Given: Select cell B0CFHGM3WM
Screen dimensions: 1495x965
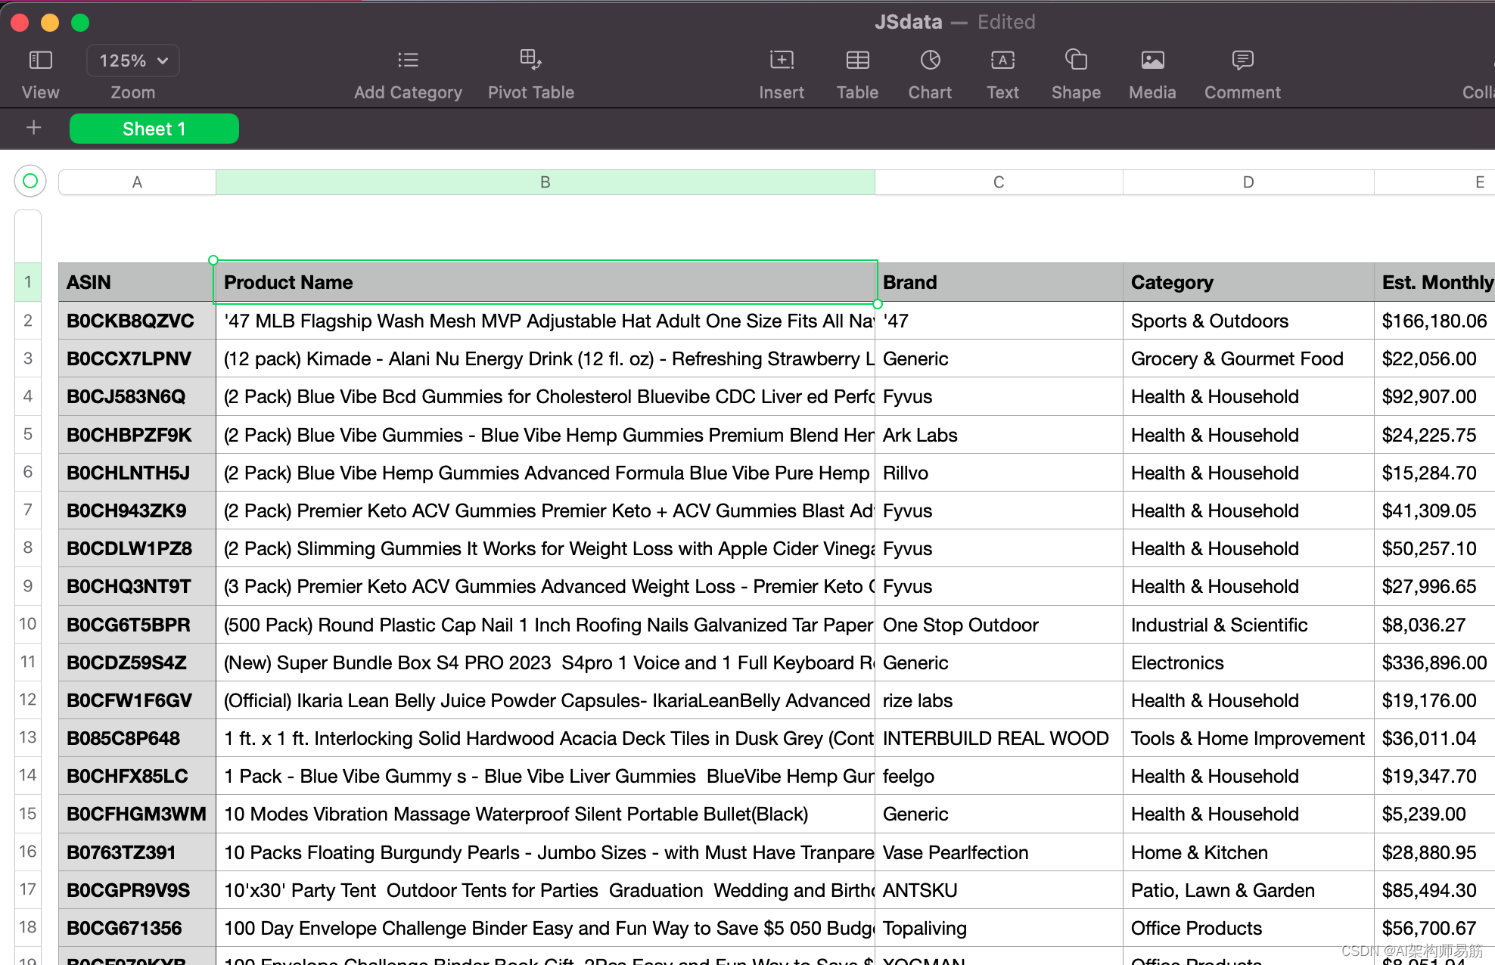Looking at the screenshot, I should pos(137,814).
